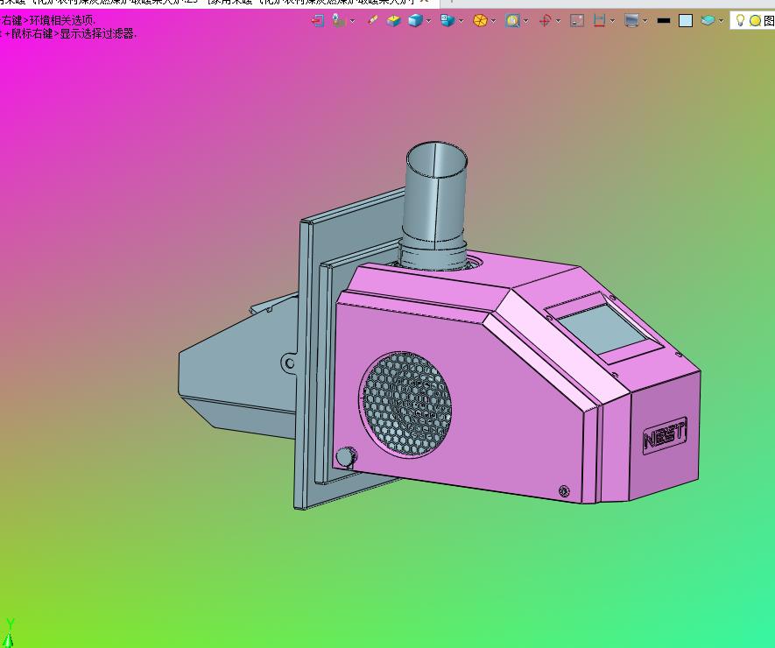775x648 pixels.
Task: Open the teal layer dropdown arrow
Action: (721, 21)
